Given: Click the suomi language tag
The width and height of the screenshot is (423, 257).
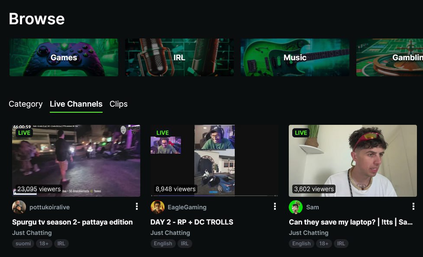Looking at the screenshot, I should [x=23, y=244].
